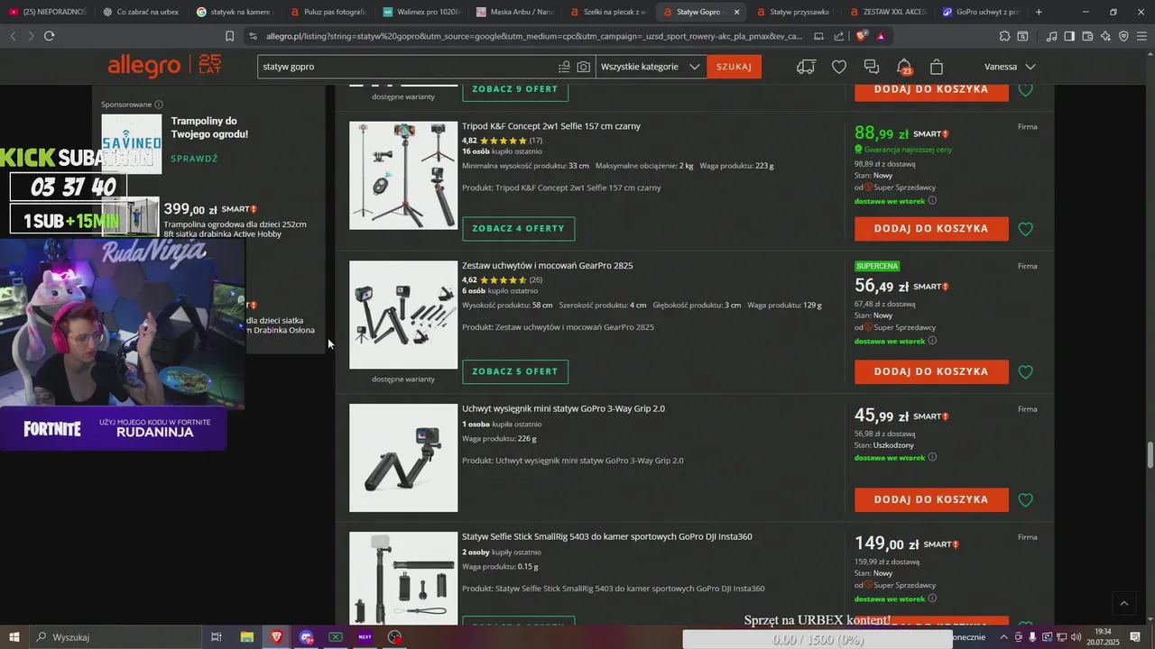Viewport: 1155px width, 649px height.
Task: Open the Brave Rewards triangle icon
Action: (x=881, y=36)
